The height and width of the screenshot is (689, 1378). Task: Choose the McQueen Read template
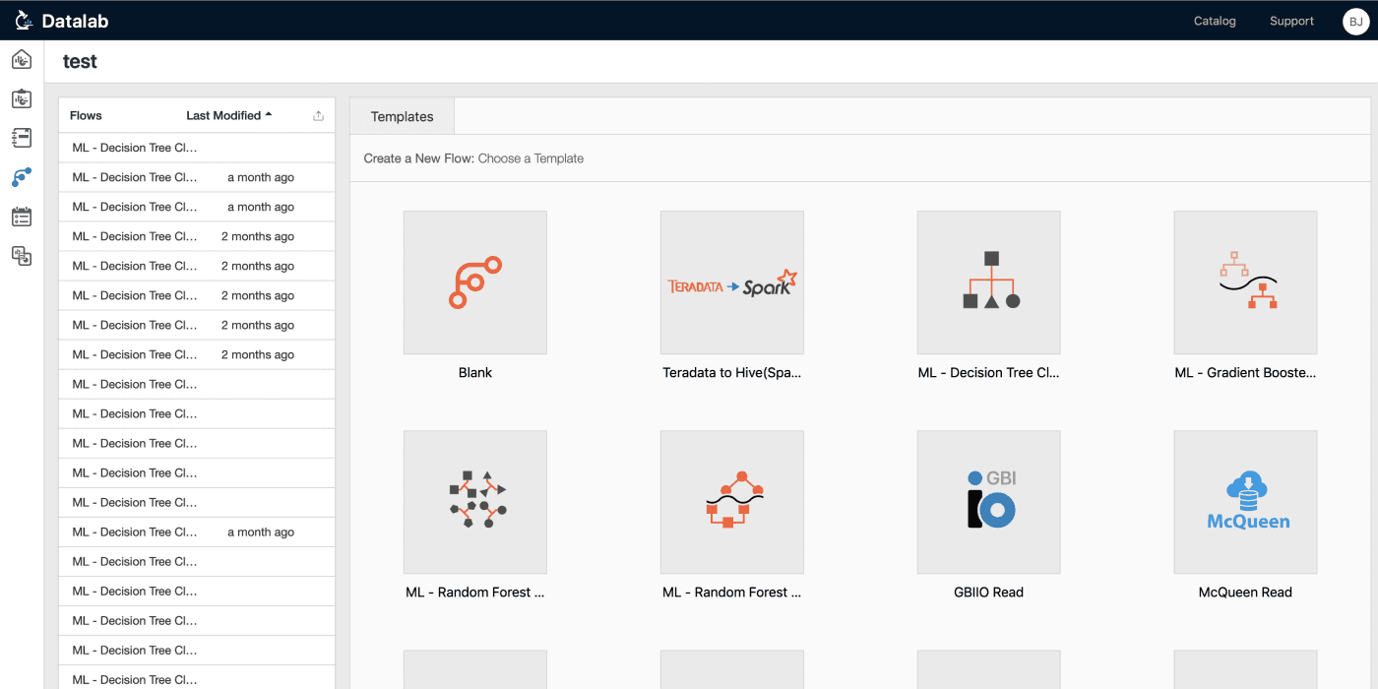[1245, 502]
